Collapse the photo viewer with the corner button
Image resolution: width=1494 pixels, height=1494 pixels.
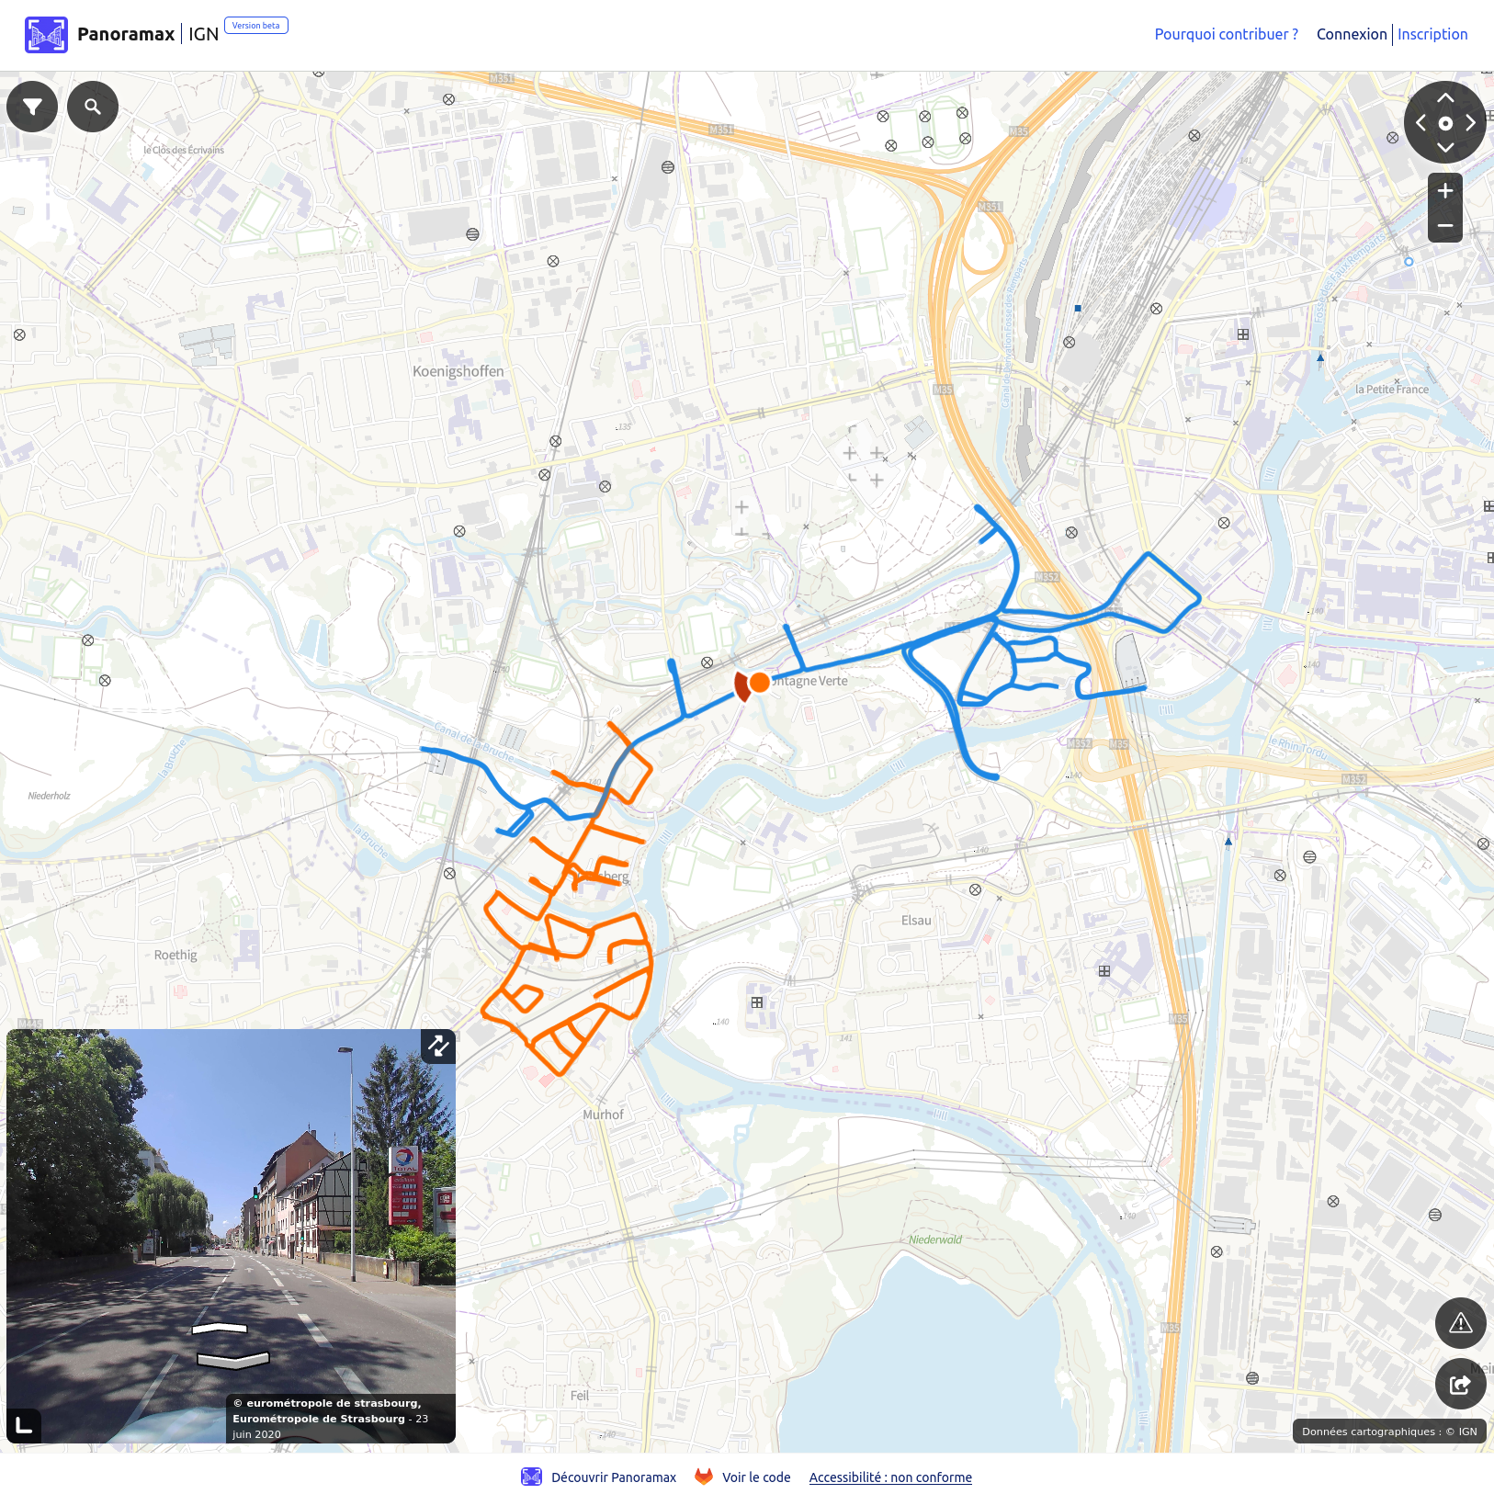[x=24, y=1426]
